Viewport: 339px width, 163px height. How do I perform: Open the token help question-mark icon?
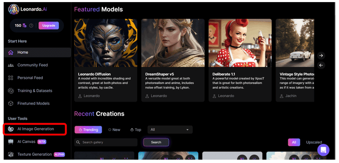[x=31, y=25]
